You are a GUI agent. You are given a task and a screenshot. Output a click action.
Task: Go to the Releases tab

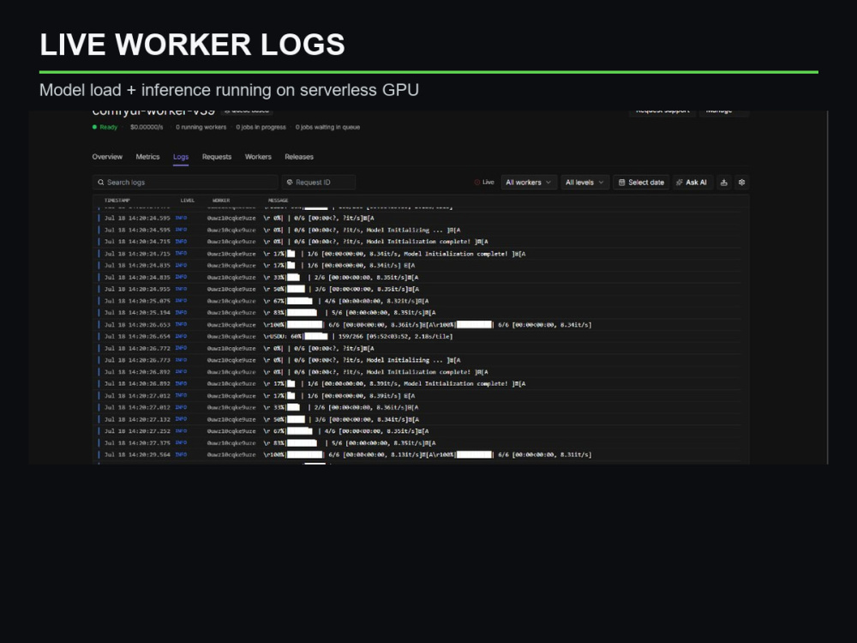point(299,157)
